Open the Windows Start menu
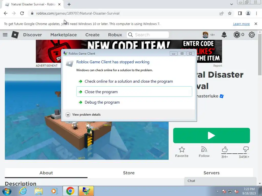This screenshot has width=262, height=196. (x=7, y=191)
